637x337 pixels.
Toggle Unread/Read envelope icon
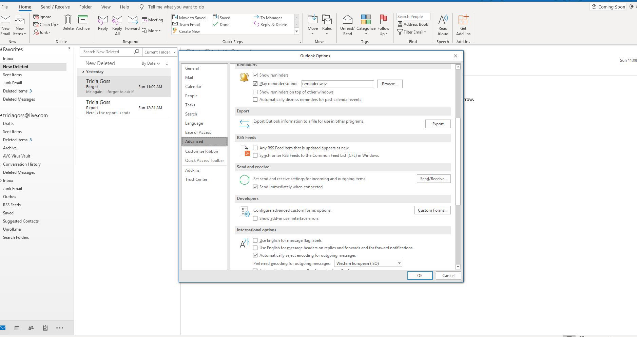(x=347, y=20)
